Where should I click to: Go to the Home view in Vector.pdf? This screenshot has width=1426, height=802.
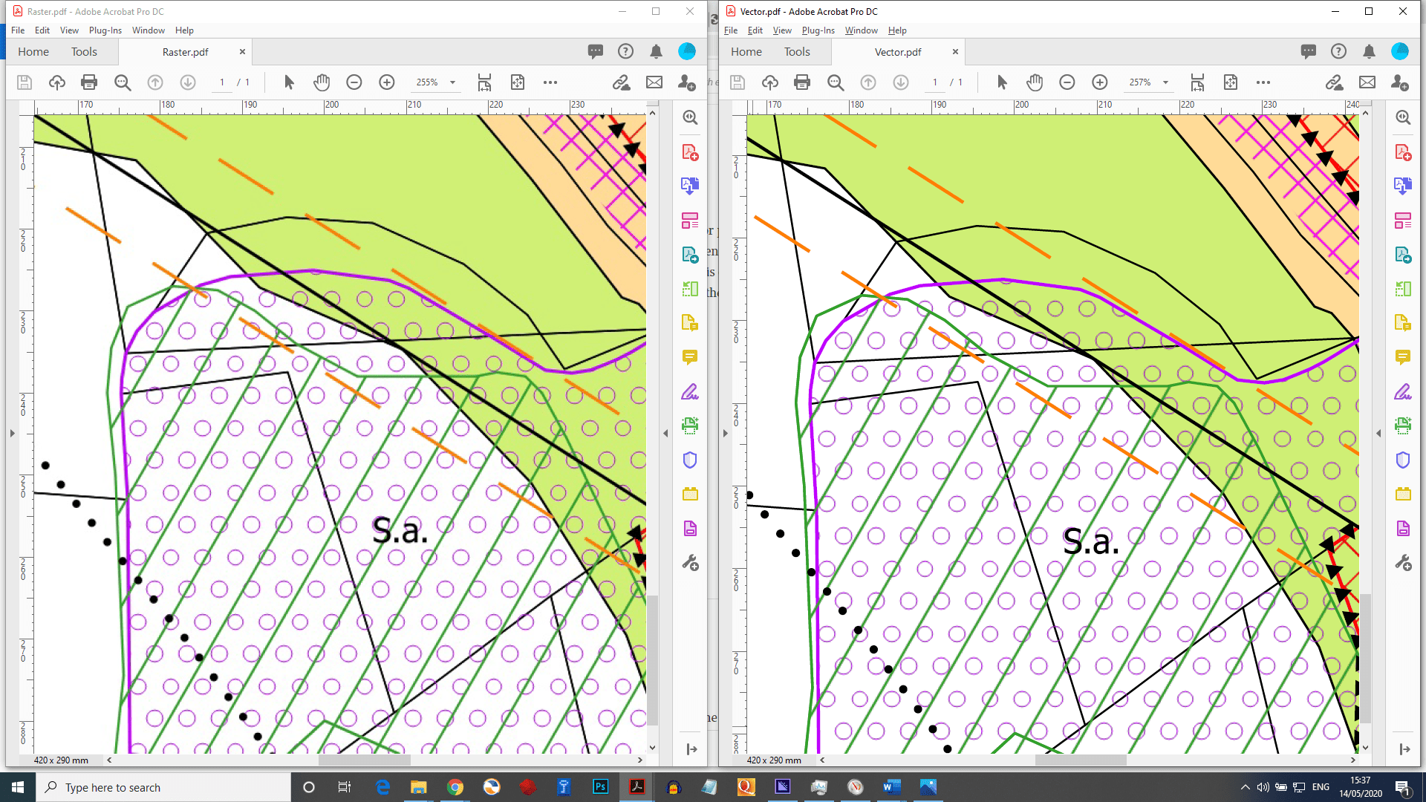[x=746, y=51]
